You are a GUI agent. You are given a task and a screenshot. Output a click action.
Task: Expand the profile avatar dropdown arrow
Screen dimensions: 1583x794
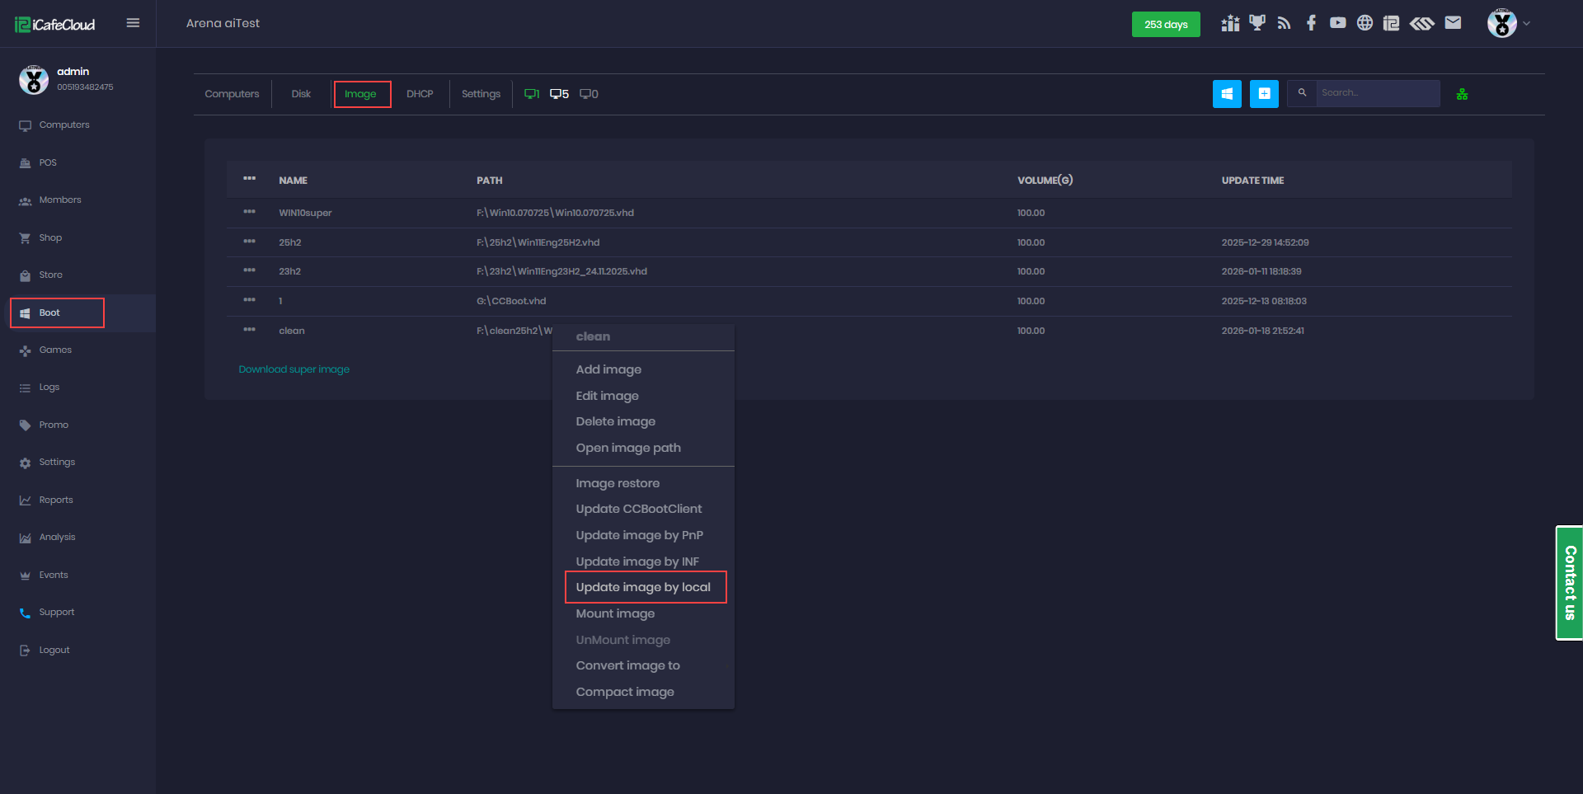tap(1527, 24)
